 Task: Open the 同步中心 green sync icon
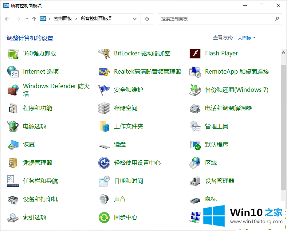(x=104, y=218)
